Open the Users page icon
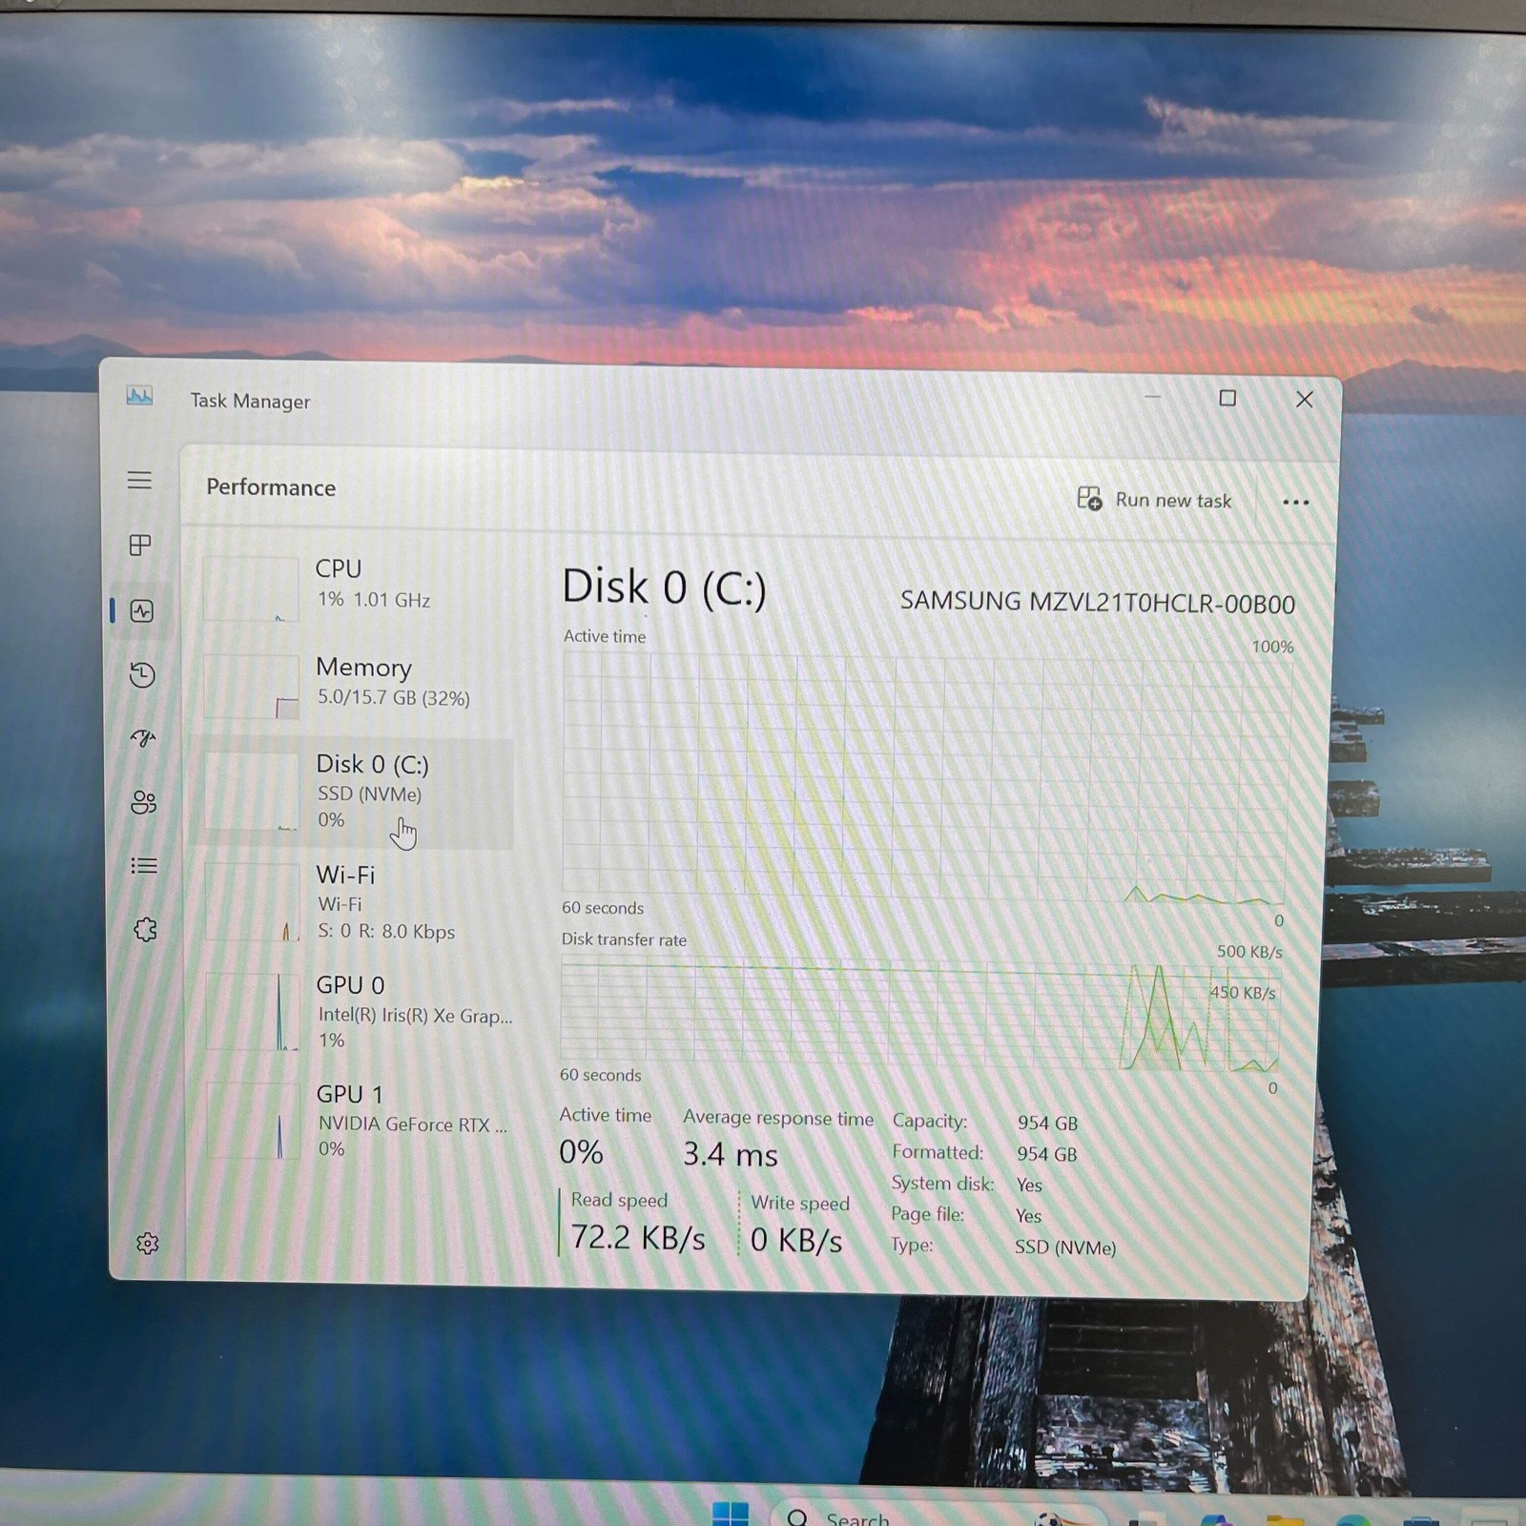1526x1526 pixels. click(144, 802)
